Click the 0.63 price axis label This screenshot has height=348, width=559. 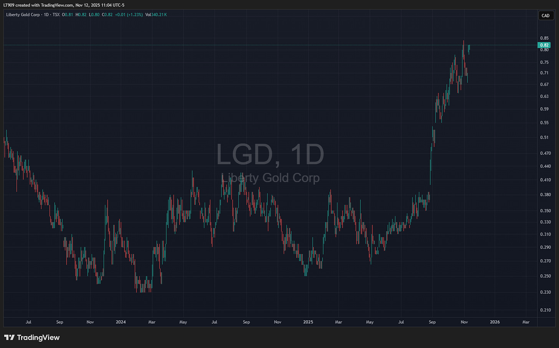544,96
